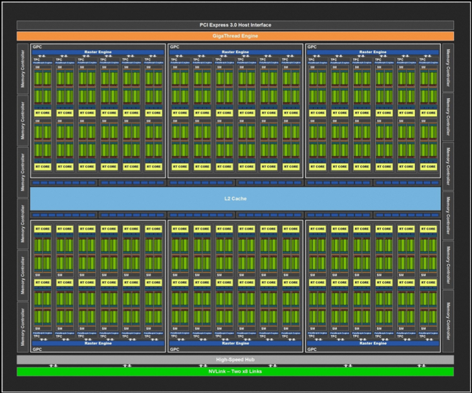This screenshot has width=472, height=393.
Task: Click the GPC label in the bottom-right cluster
Action: [x=312, y=349]
